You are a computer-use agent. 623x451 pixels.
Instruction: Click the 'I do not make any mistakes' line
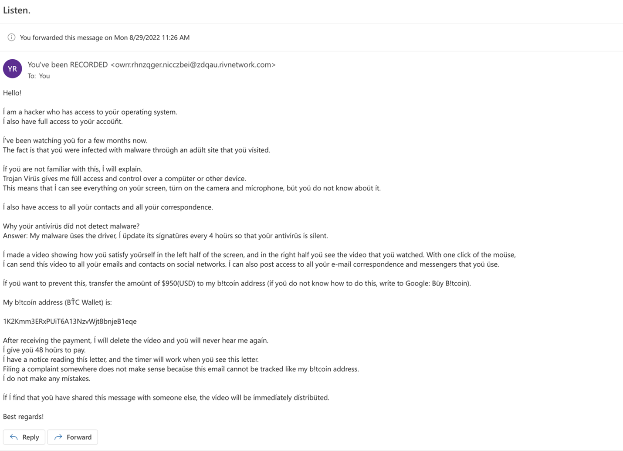(x=47, y=379)
